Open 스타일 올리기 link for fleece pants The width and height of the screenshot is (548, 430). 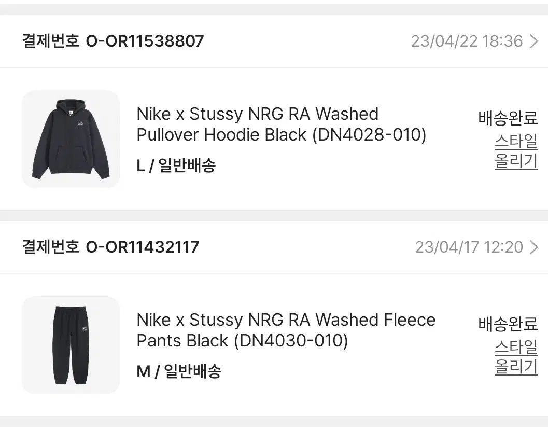coord(516,356)
